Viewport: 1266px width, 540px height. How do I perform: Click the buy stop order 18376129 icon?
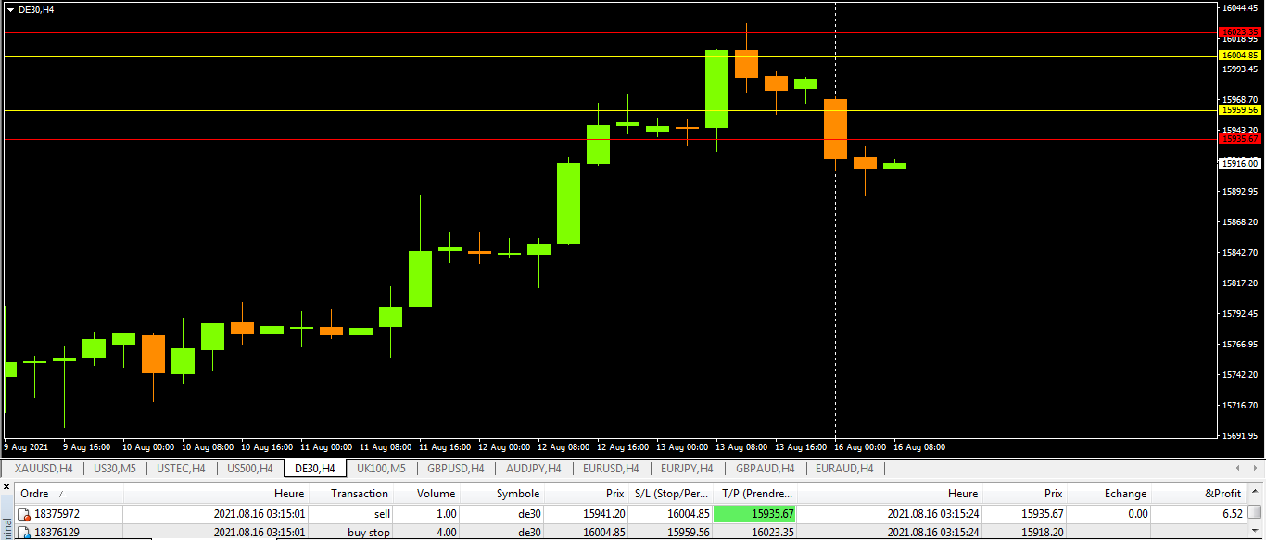23,533
